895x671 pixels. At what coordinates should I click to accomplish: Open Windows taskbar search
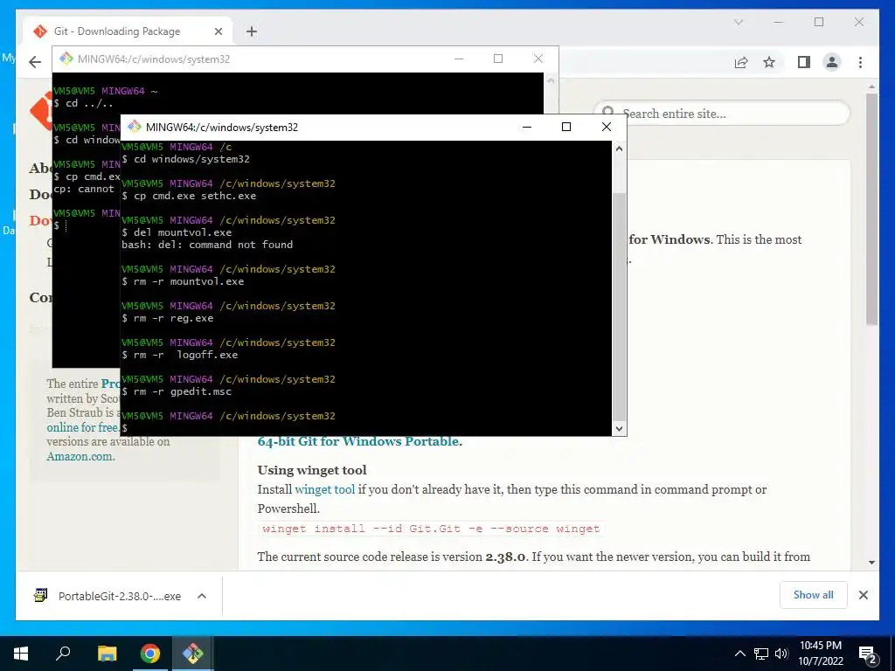click(x=63, y=654)
